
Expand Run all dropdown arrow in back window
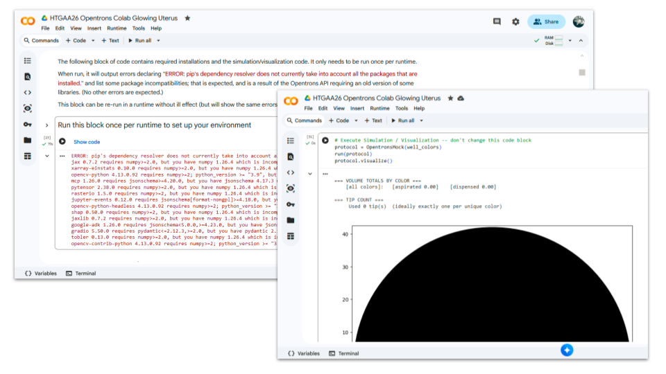coord(158,41)
